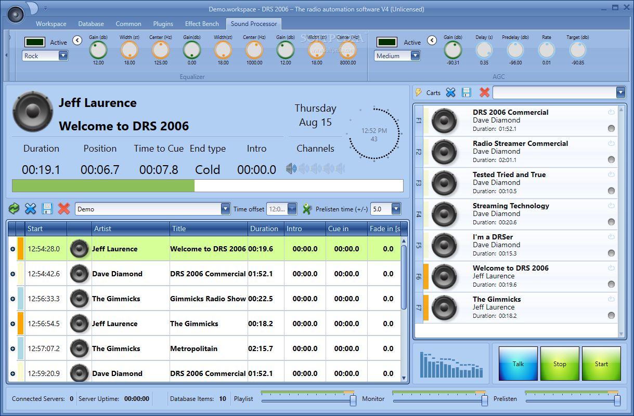This screenshot has height=416, width=634.
Task: Click the Playlist volume slider handle
Action: [353, 400]
